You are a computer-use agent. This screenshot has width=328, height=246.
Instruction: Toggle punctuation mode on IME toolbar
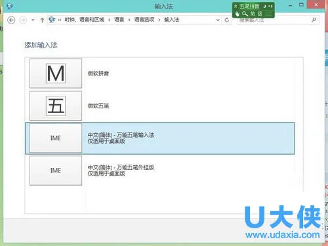coord(271,7)
